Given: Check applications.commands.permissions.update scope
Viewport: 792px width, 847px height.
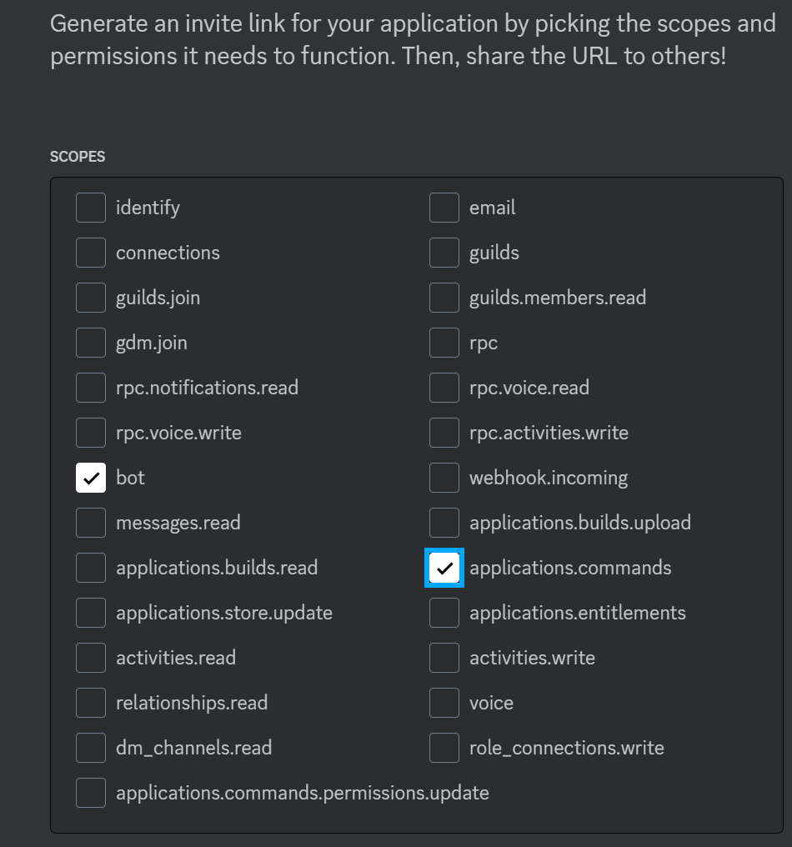Looking at the screenshot, I should (x=90, y=793).
